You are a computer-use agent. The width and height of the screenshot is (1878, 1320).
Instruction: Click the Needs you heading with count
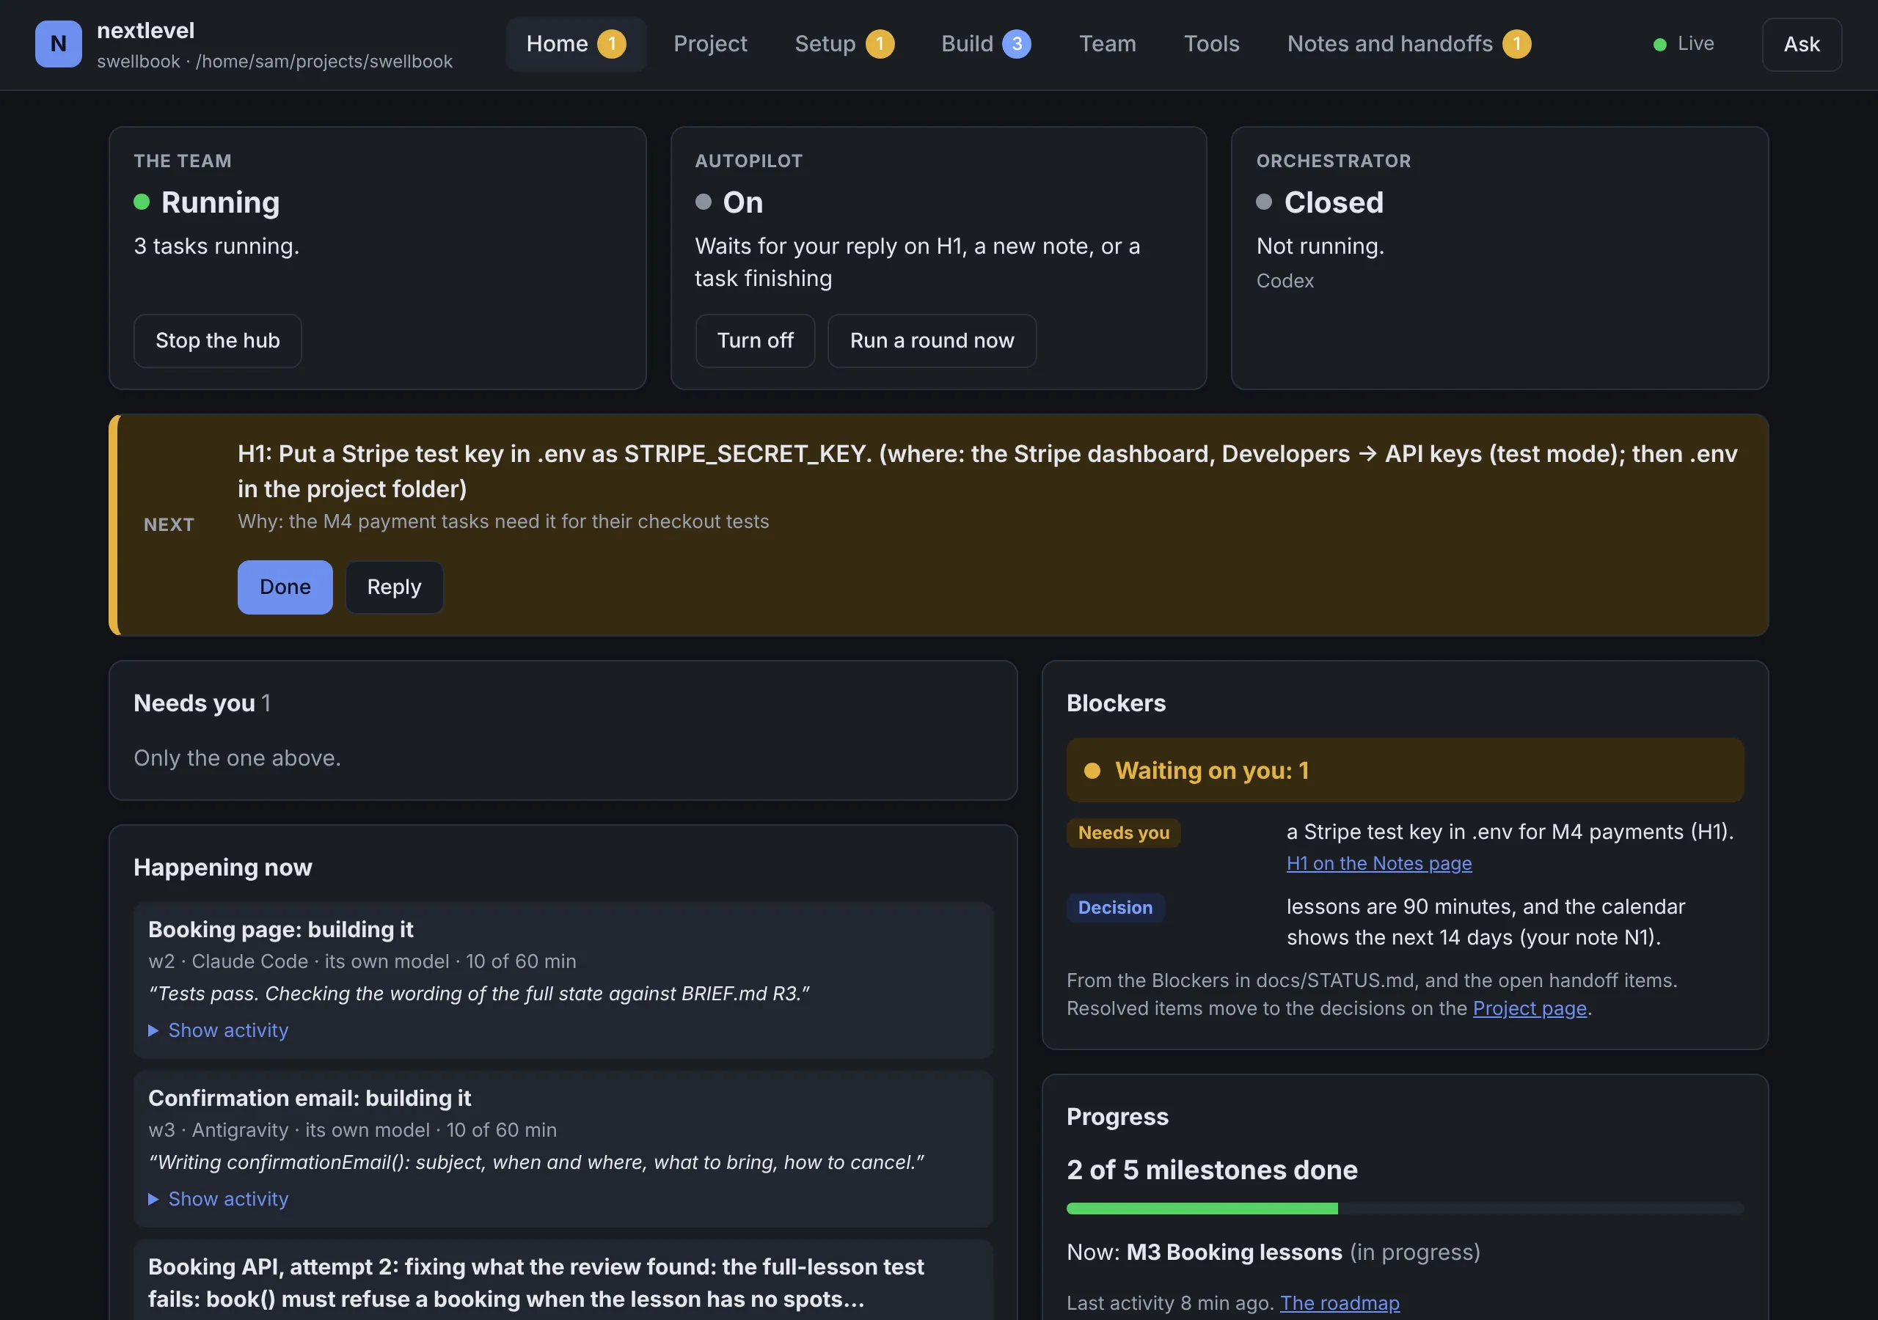point(202,703)
